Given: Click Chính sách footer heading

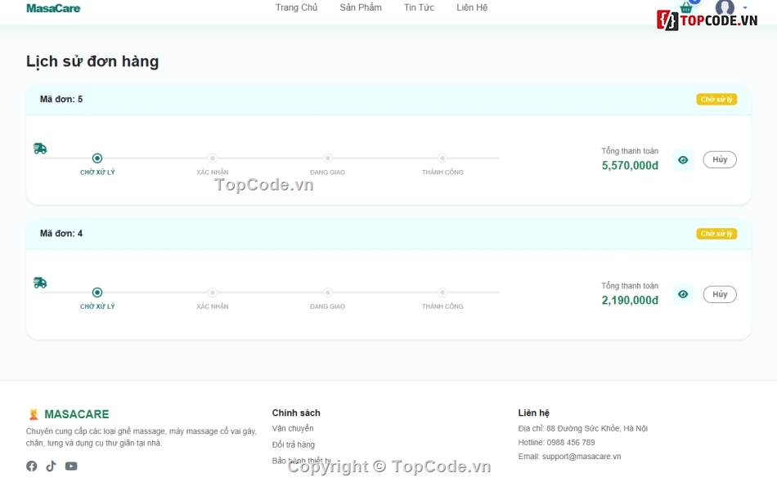Looking at the screenshot, I should click(296, 413).
